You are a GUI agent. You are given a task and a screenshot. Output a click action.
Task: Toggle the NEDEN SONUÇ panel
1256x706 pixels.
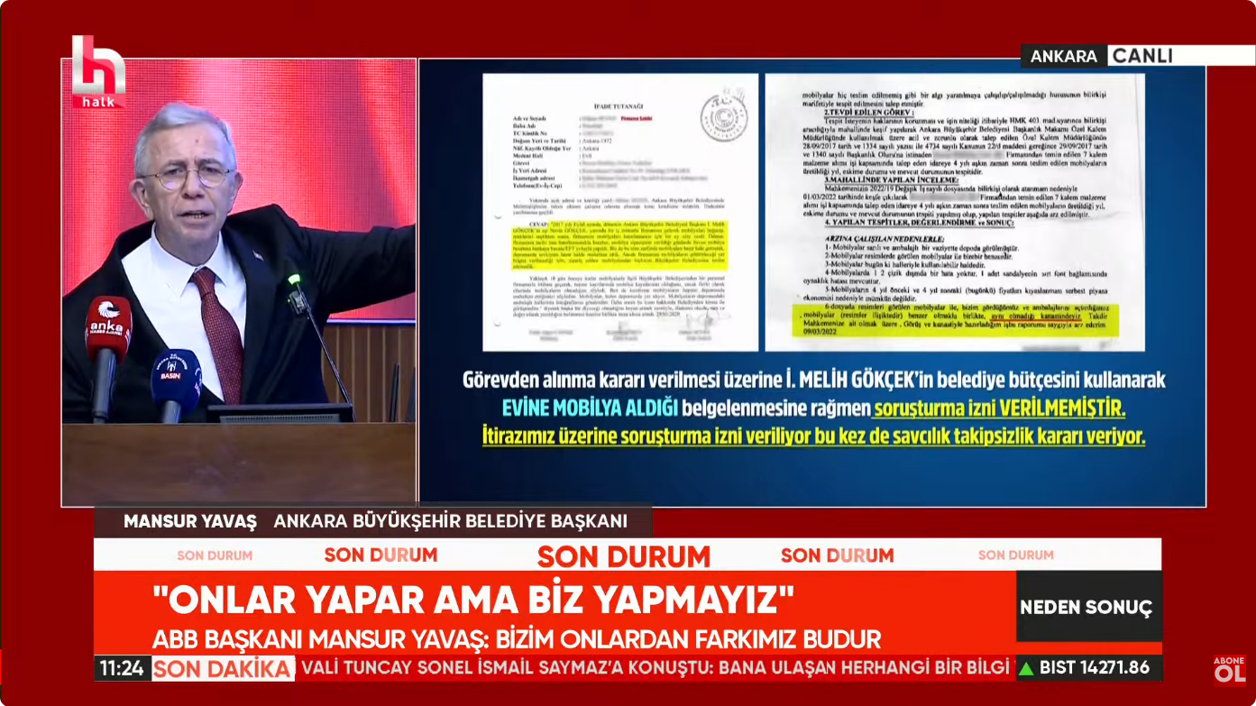pos(1087,608)
